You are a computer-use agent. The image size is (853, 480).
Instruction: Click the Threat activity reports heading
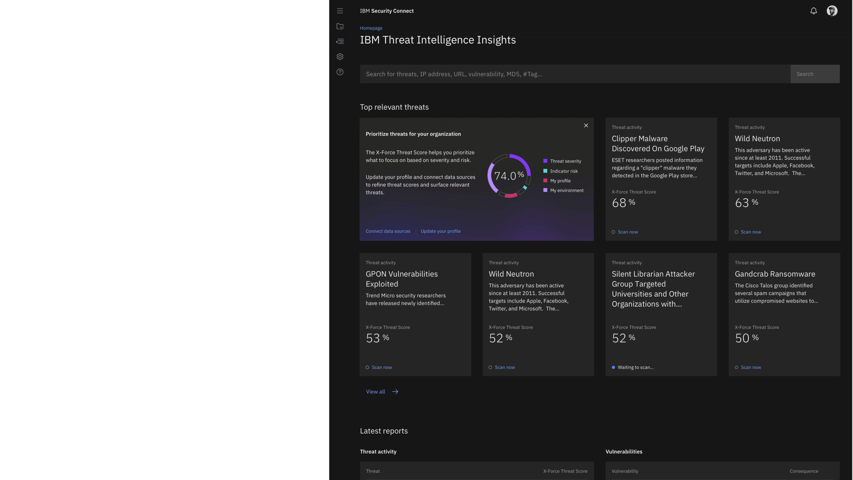coord(378,452)
